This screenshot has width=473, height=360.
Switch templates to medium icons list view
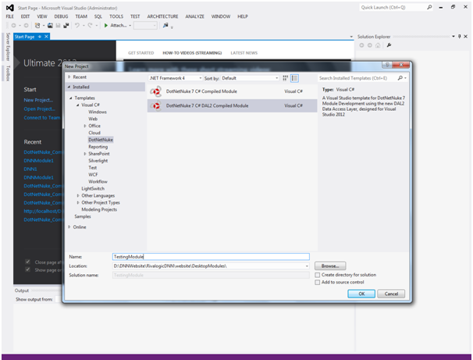click(x=294, y=78)
